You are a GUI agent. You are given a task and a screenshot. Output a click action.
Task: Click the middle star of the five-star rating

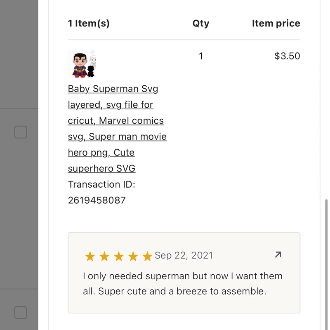pos(119,257)
